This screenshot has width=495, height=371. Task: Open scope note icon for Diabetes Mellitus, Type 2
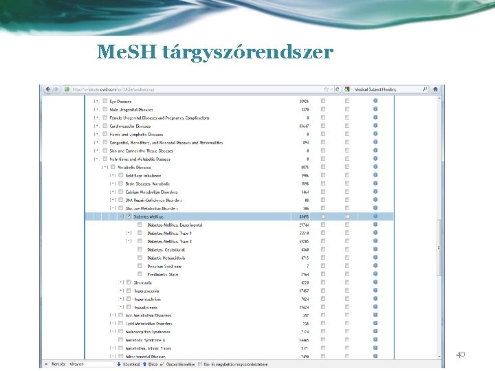coord(375,240)
